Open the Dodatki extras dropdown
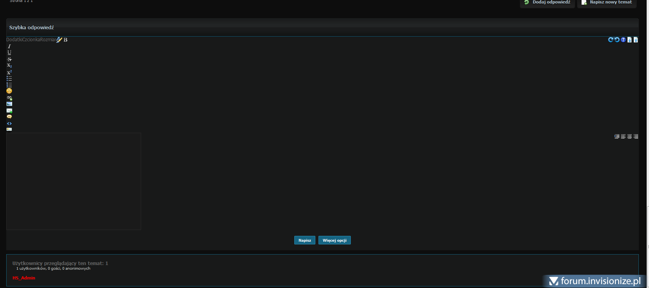This screenshot has height=288, width=649. (14, 40)
